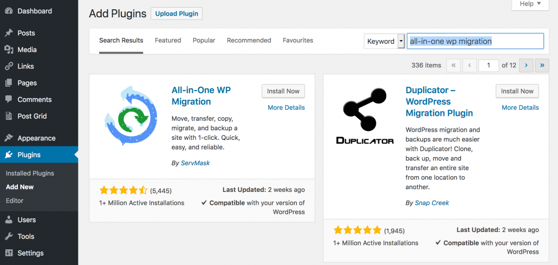This screenshot has height=265, width=558.
Task: Visit the Snap Creek author link
Action: 432,203
